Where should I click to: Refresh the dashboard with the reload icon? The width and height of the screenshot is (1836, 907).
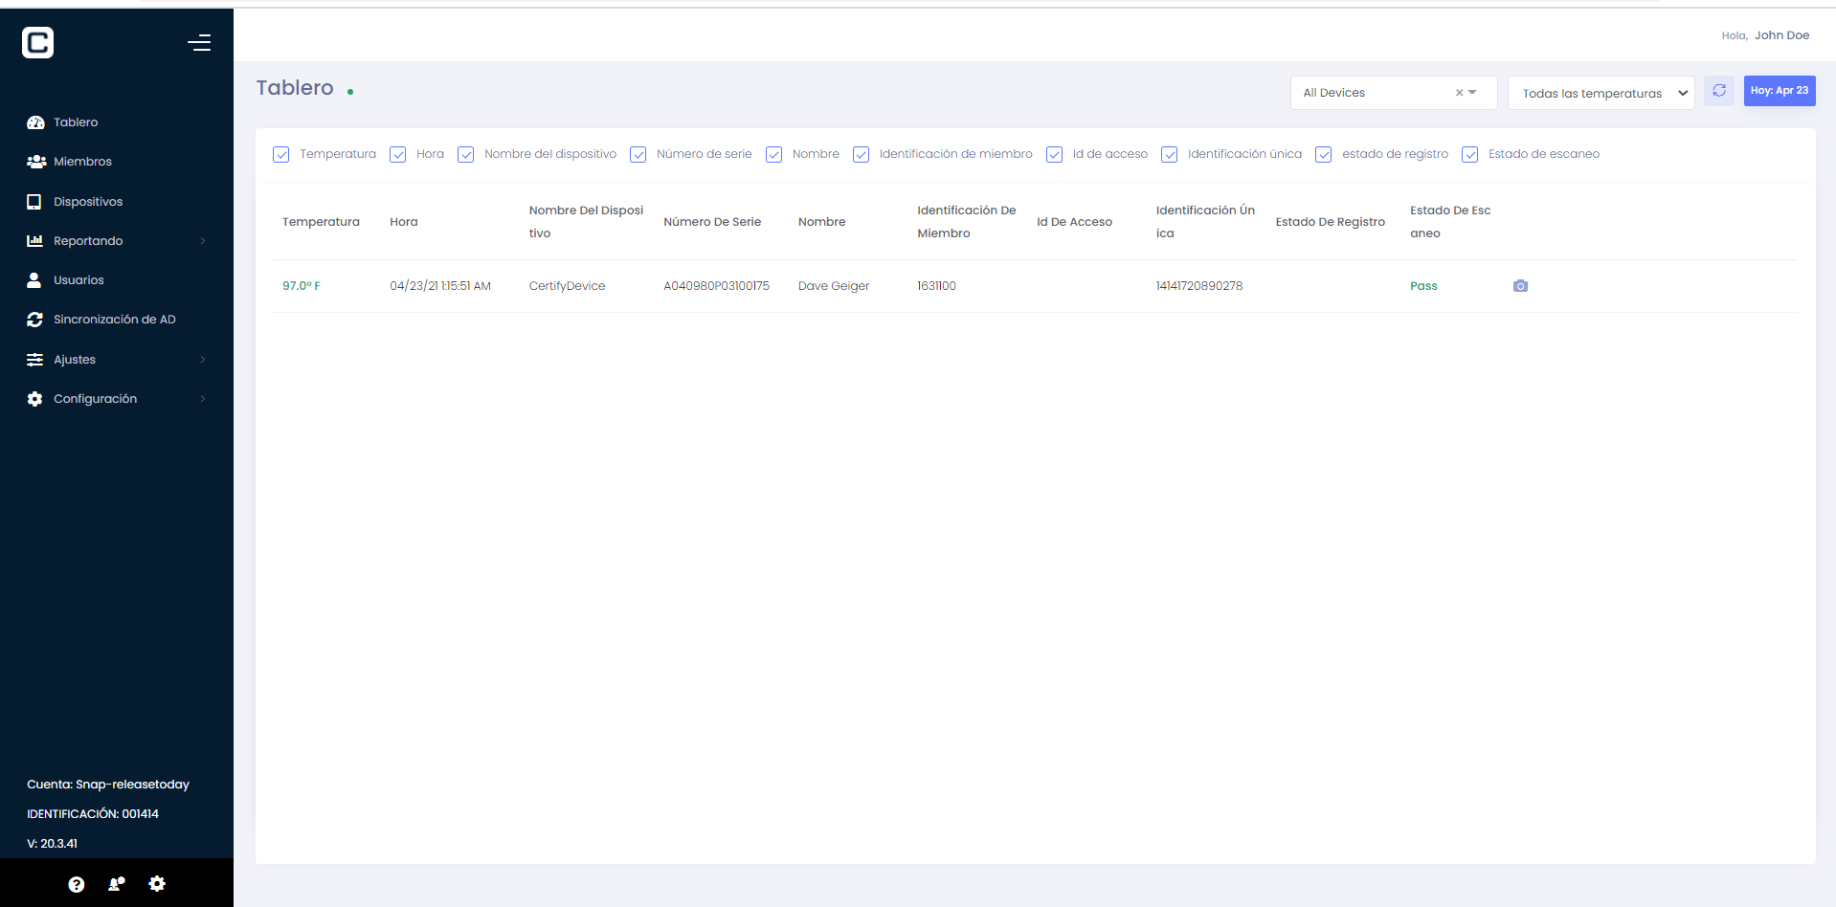pos(1719,91)
